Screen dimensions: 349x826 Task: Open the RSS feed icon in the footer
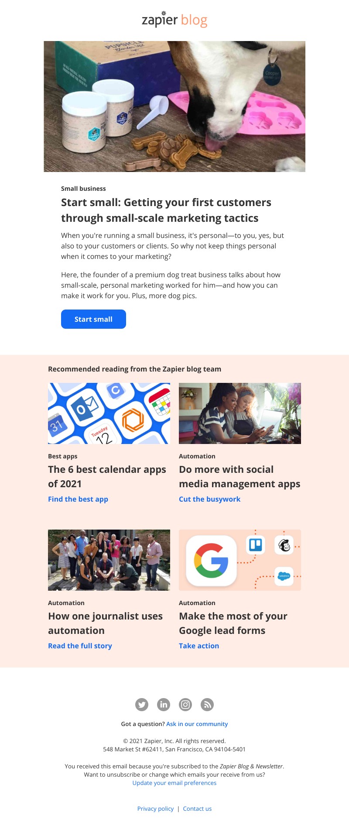pyautogui.click(x=207, y=704)
